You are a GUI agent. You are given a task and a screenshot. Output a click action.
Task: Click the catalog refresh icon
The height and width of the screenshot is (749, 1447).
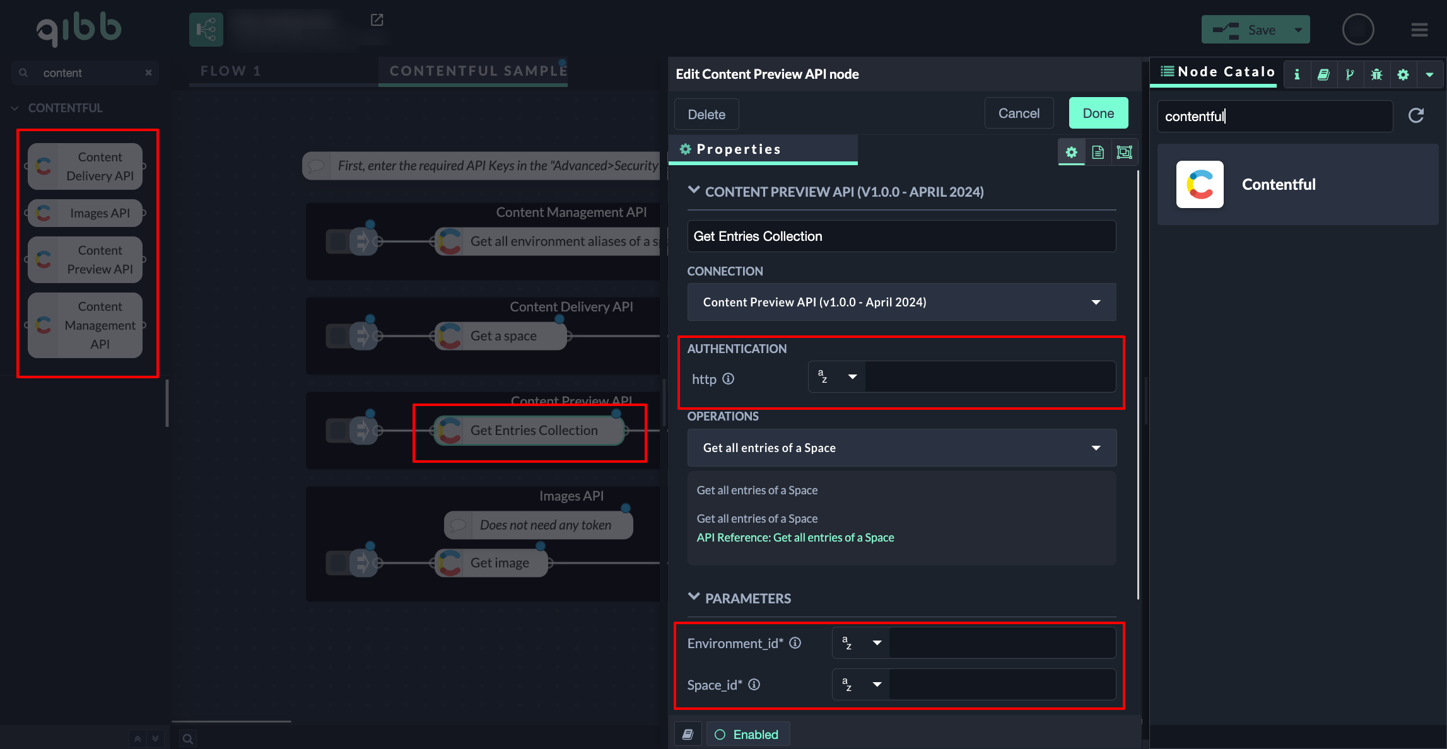(1416, 115)
